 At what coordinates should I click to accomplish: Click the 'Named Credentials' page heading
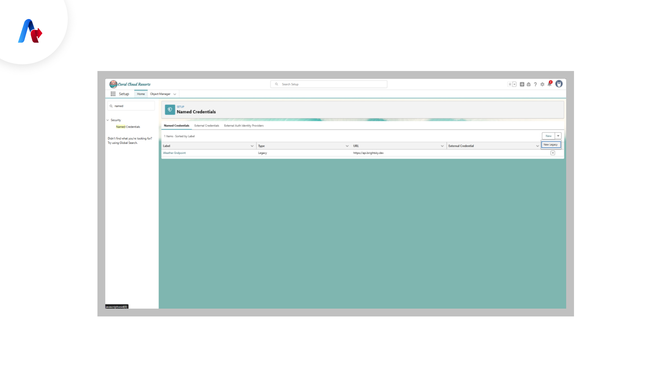coord(196,112)
